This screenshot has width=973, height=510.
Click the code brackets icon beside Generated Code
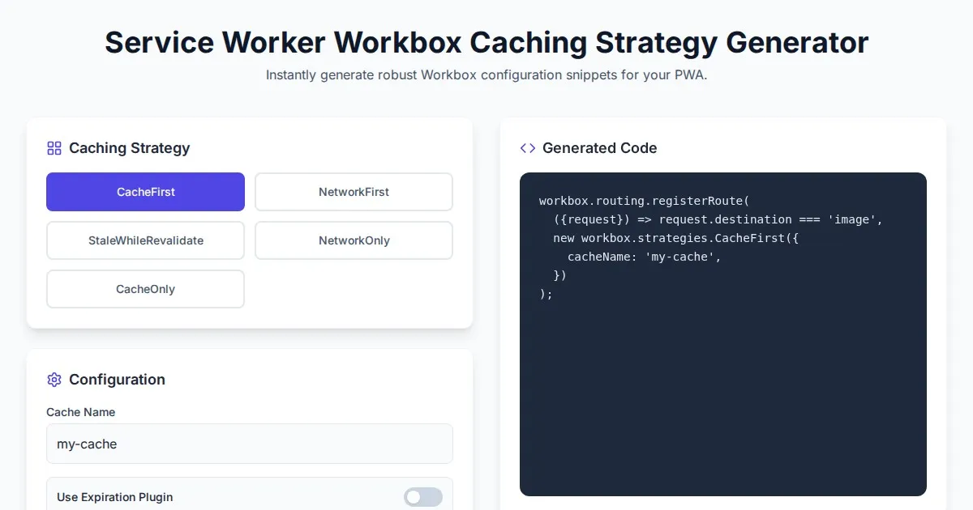click(528, 148)
